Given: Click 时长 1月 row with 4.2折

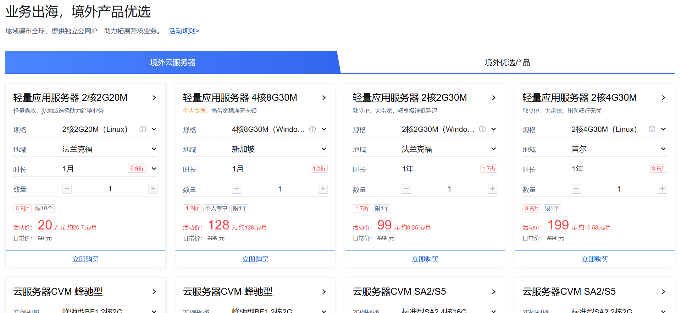Looking at the screenshot, I should [x=255, y=169].
